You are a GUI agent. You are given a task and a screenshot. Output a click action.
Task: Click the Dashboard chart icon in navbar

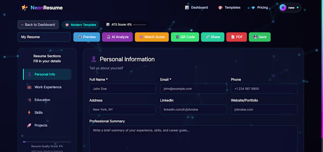click(187, 8)
